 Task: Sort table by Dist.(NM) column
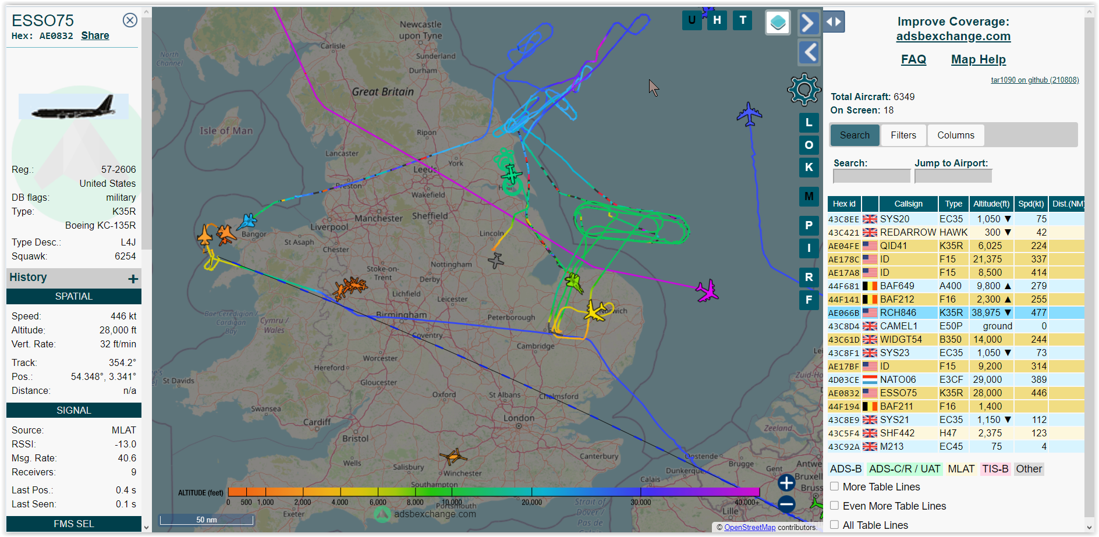click(x=1067, y=204)
